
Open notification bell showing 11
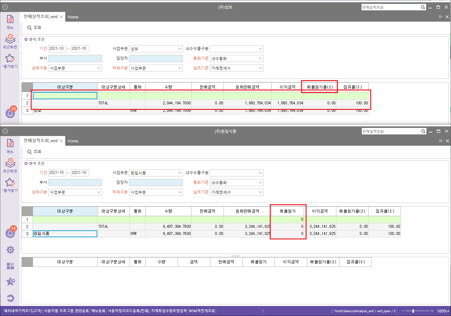[10, 233]
